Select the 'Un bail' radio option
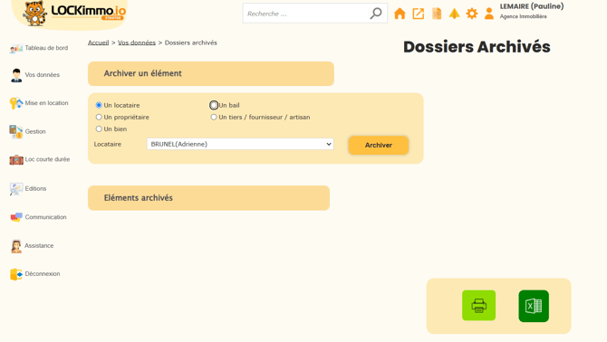Image resolution: width=607 pixels, height=342 pixels. pos(214,105)
